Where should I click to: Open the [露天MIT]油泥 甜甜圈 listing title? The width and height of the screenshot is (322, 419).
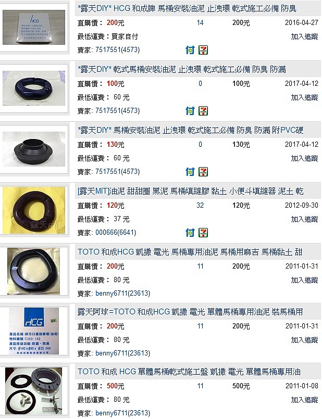(190, 192)
